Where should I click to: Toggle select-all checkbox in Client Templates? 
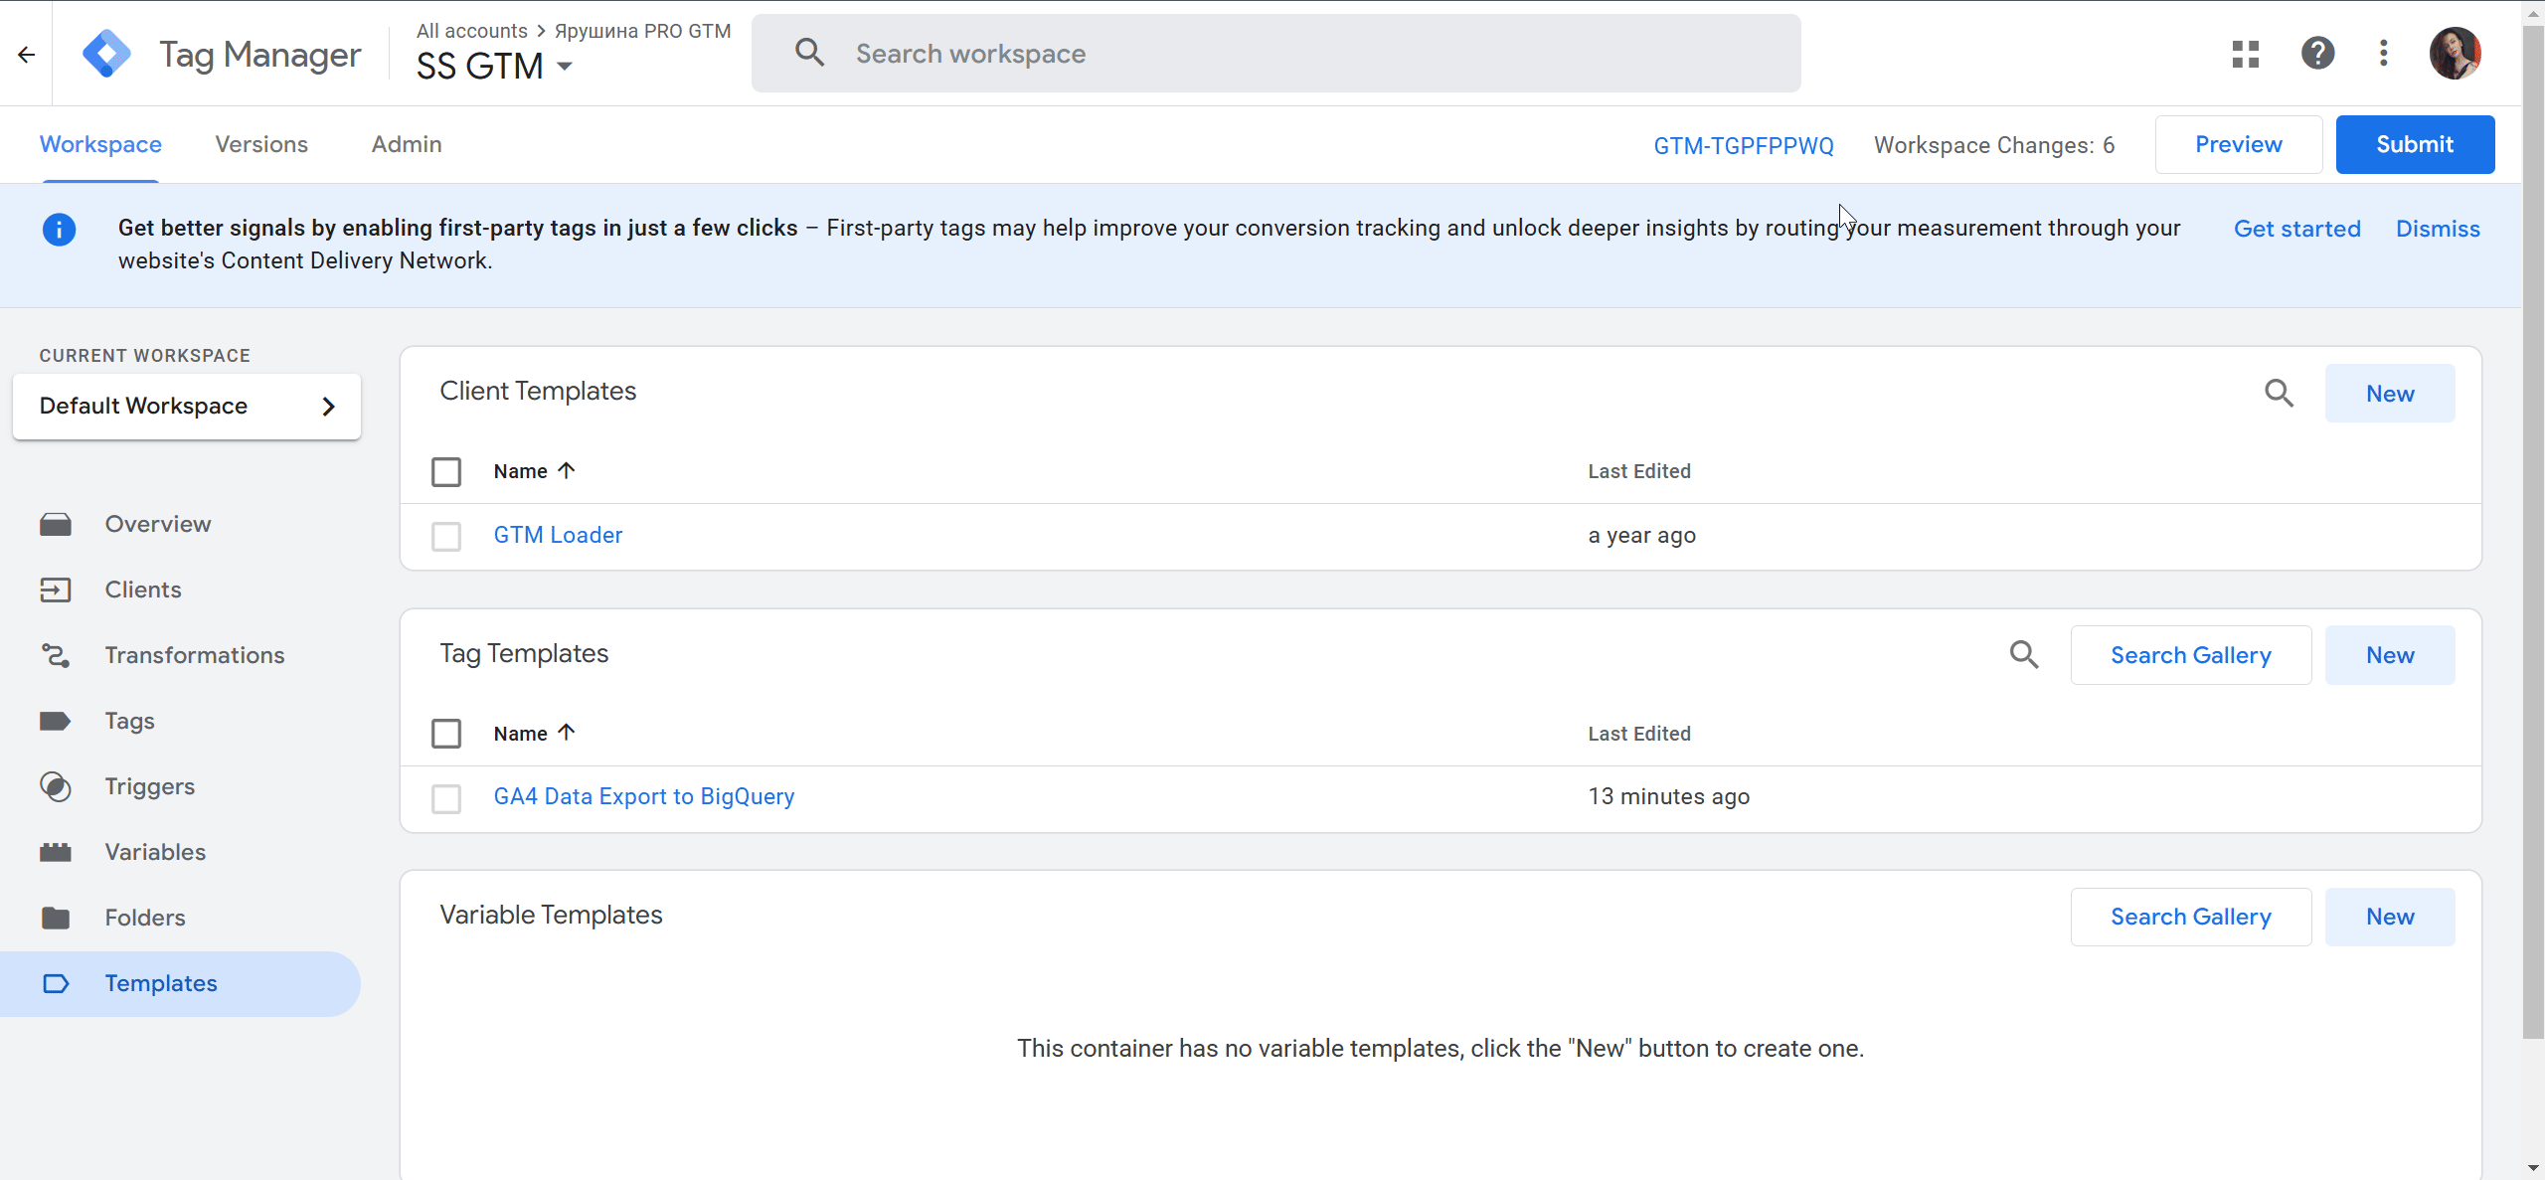pos(446,471)
